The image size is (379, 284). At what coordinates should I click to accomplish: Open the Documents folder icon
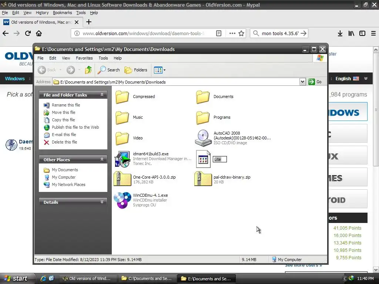click(x=202, y=97)
